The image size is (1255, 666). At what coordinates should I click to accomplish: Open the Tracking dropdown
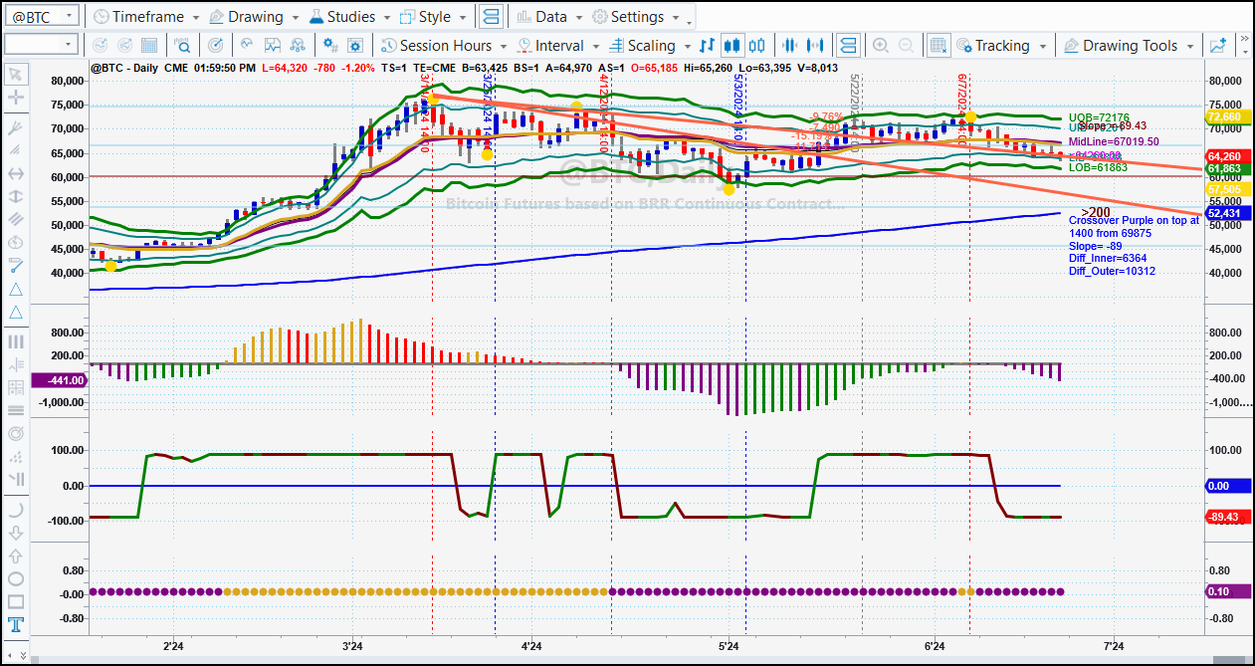[1001, 45]
